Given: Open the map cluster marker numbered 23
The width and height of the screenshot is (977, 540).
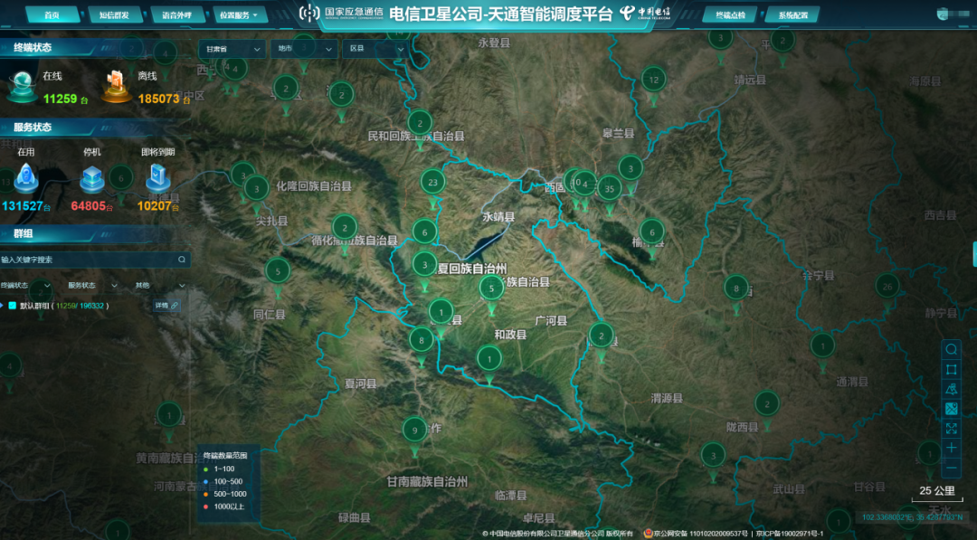Looking at the screenshot, I should [x=432, y=183].
